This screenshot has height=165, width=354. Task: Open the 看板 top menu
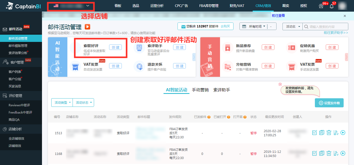[118, 6]
